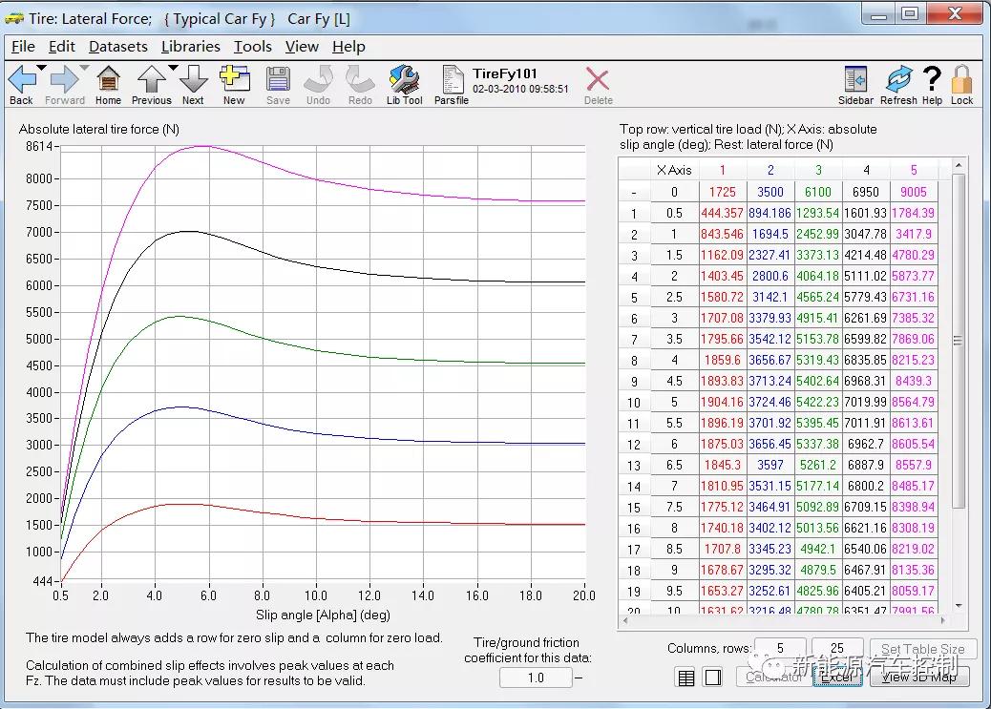
Task: Toggle the Sidebar panel
Action: (855, 81)
